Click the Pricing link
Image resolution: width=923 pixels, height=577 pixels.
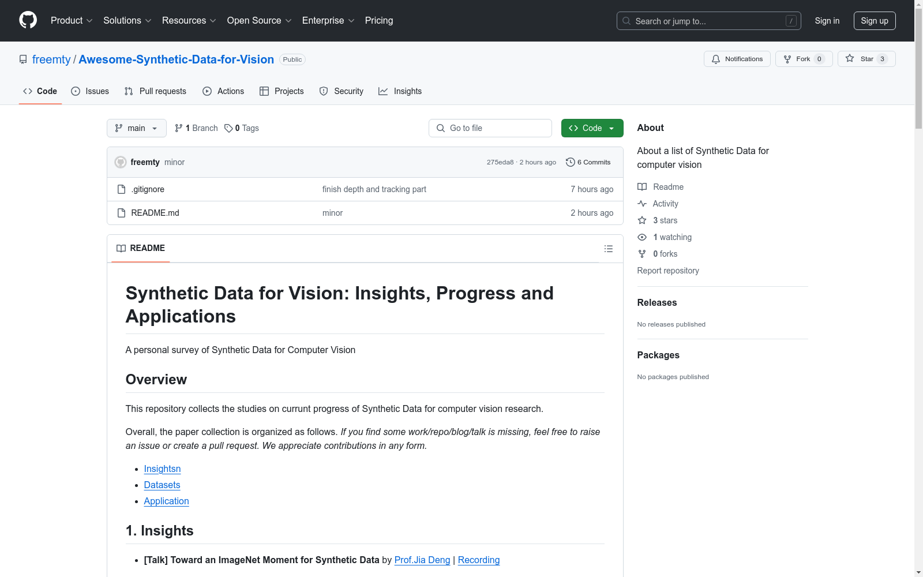tap(379, 21)
